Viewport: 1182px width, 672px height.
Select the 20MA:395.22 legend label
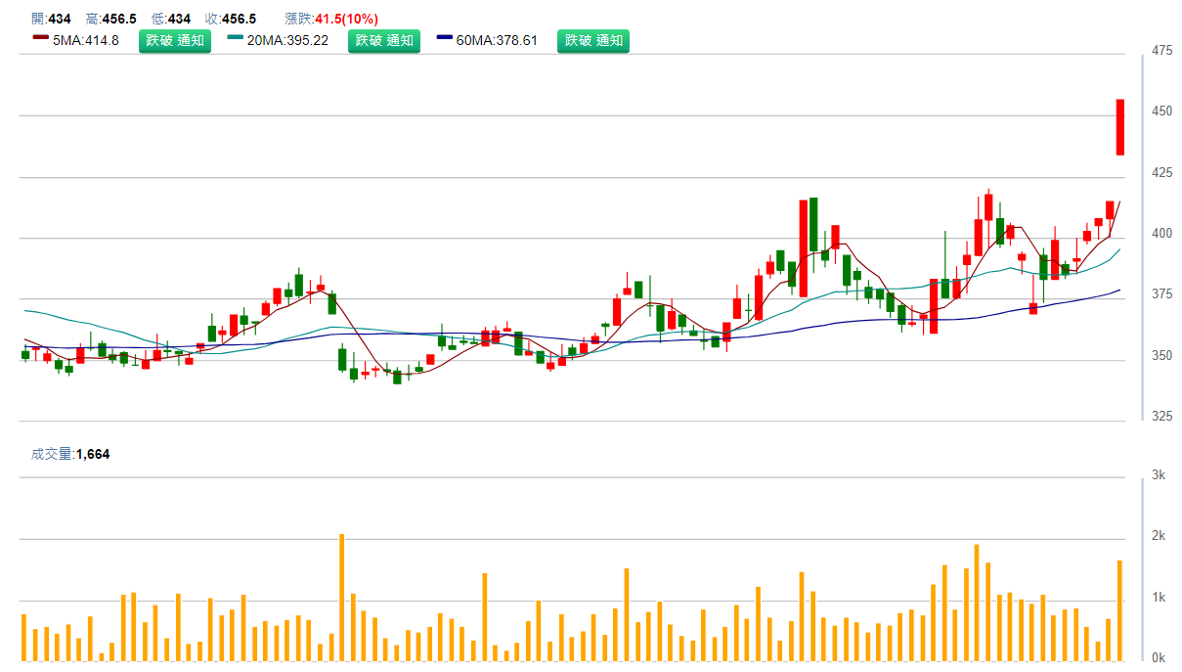(x=287, y=41)
